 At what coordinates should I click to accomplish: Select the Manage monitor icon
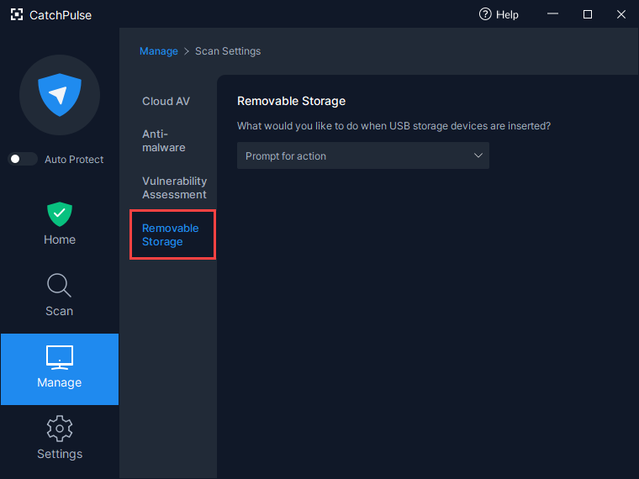click(59, 357)
